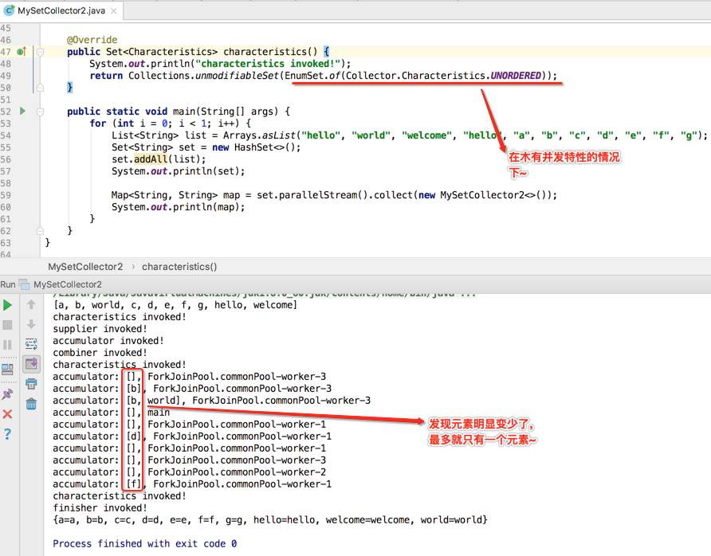Select the MySetCollector2 run tab
This screenshot has width=711, height=556.
point(68,284)
